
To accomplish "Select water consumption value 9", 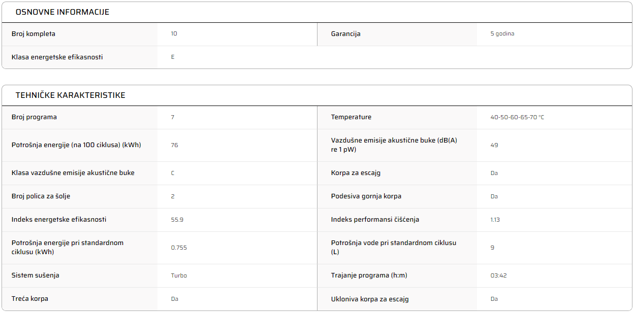I will [492, 248].
